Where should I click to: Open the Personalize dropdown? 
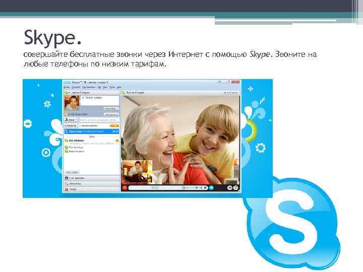111,108
